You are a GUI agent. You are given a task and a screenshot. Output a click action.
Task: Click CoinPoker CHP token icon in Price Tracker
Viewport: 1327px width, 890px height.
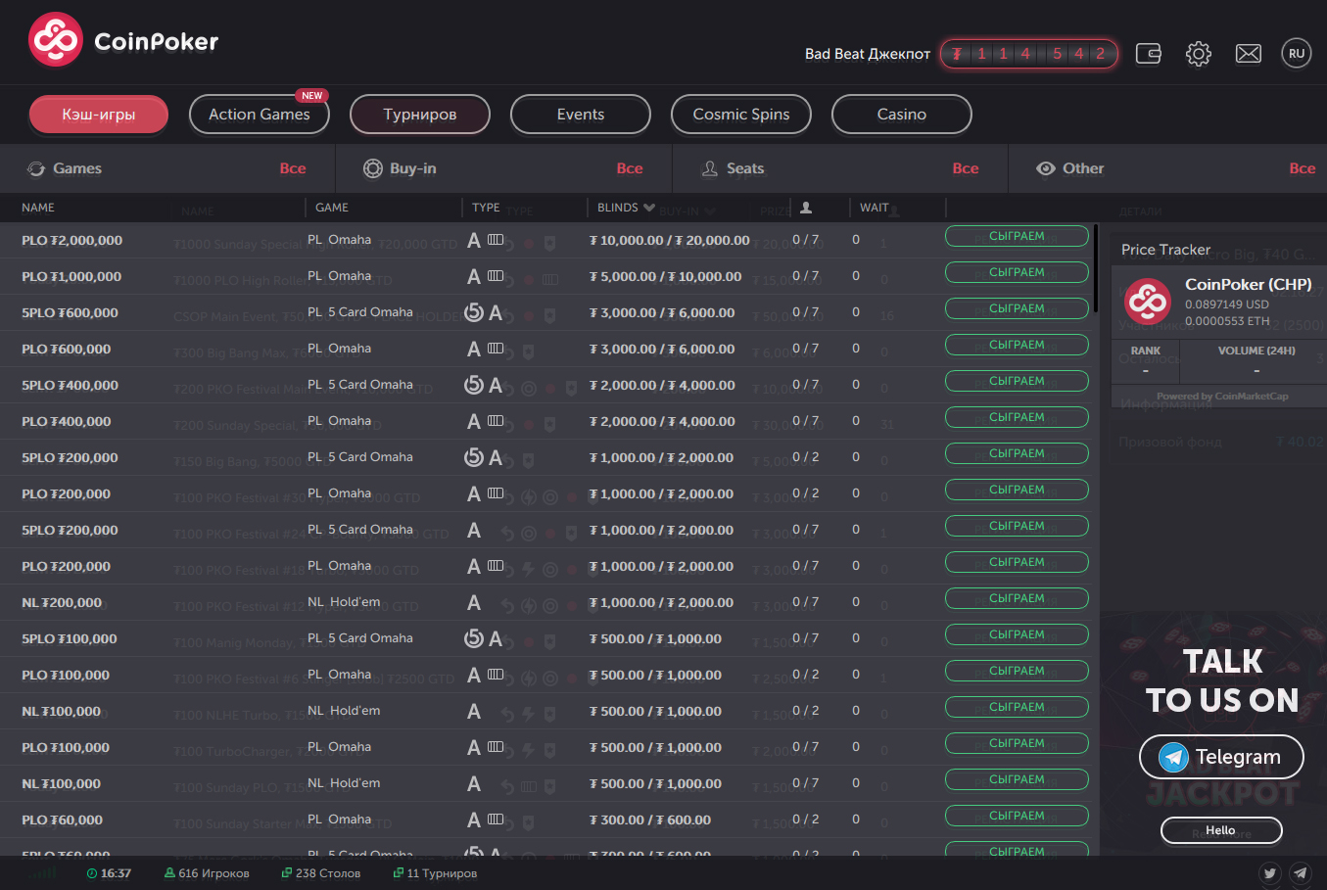tap(1147, 302)
